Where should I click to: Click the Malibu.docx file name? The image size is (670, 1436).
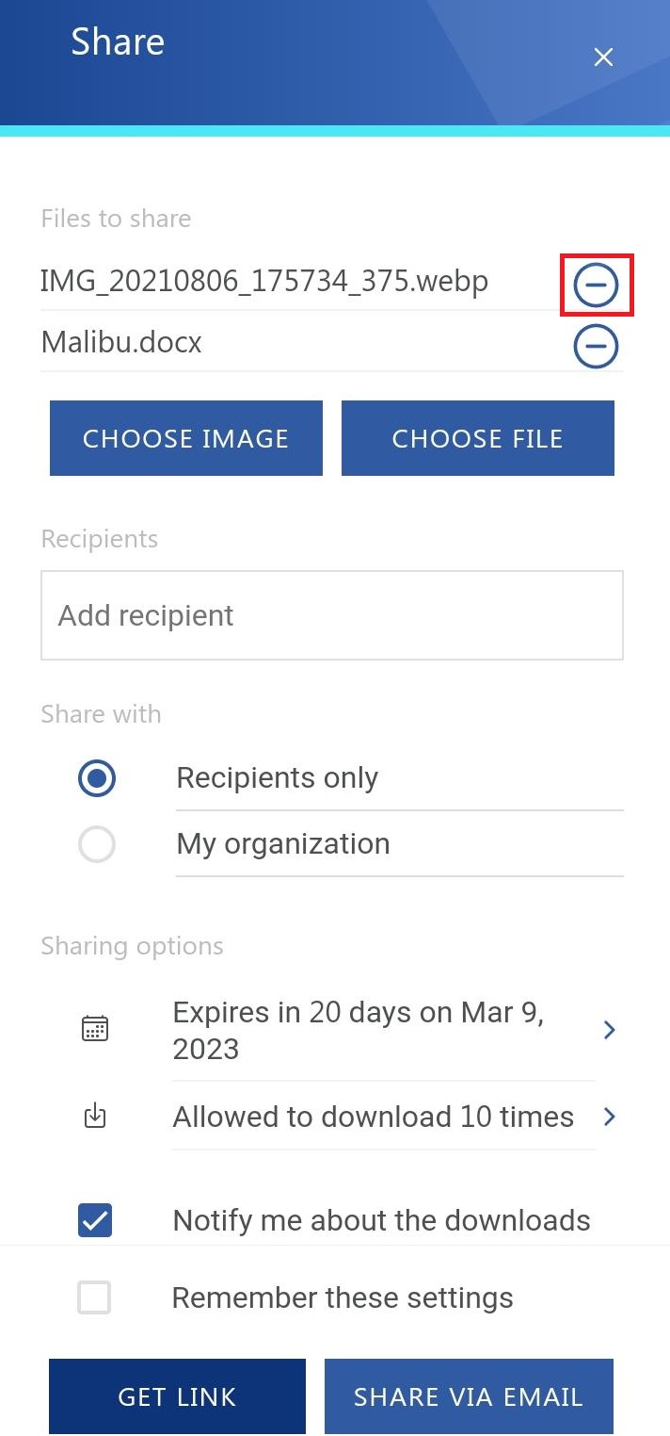(121, 342)
